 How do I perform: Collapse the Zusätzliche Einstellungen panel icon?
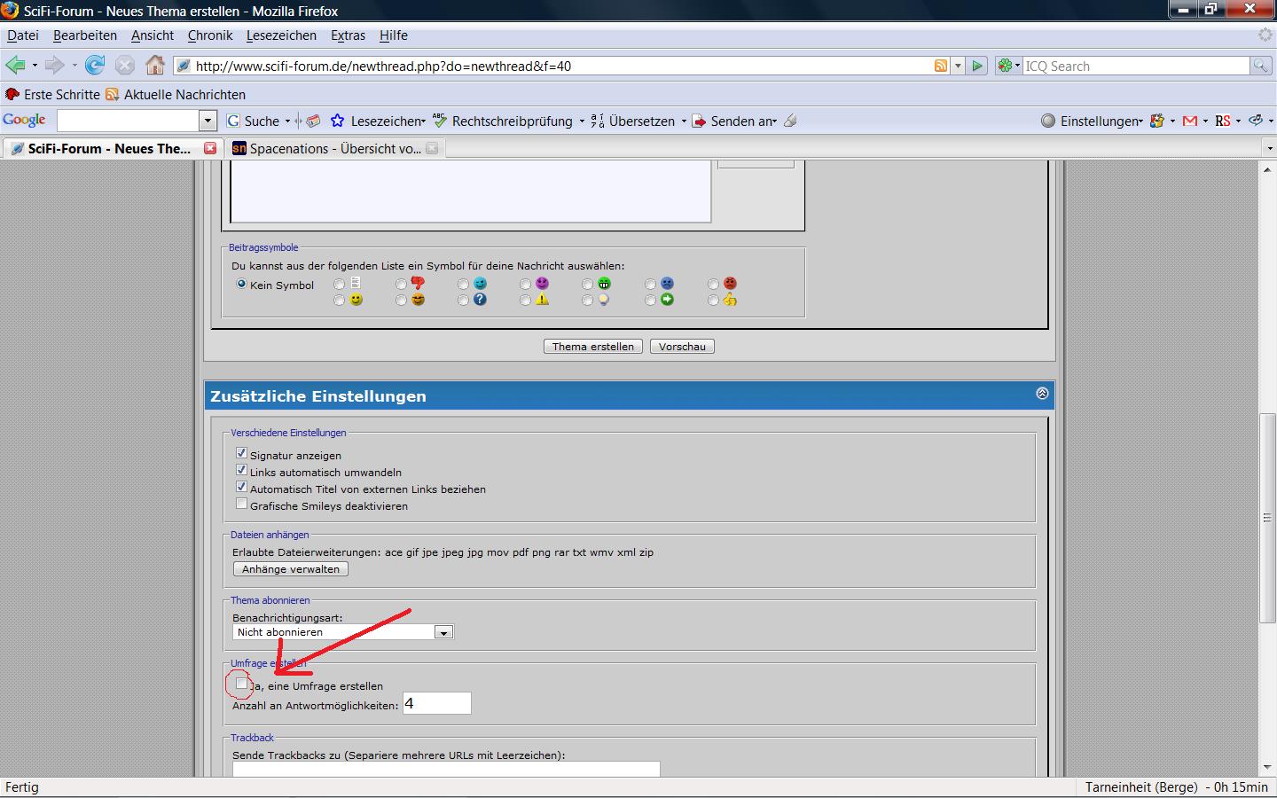pos(1042,393)
